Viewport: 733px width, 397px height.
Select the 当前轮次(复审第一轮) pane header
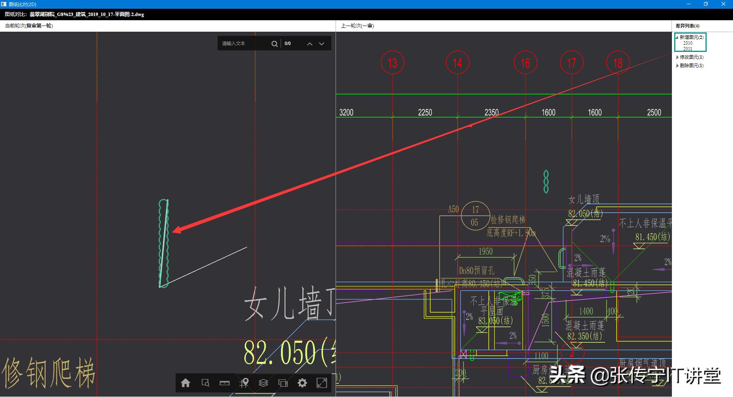29,26
